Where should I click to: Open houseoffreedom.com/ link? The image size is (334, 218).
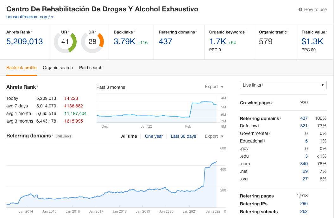coord(28,17)
